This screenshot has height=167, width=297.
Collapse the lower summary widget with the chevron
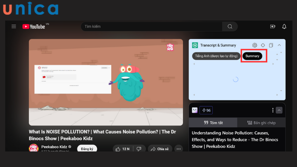(x=279, y=110)
